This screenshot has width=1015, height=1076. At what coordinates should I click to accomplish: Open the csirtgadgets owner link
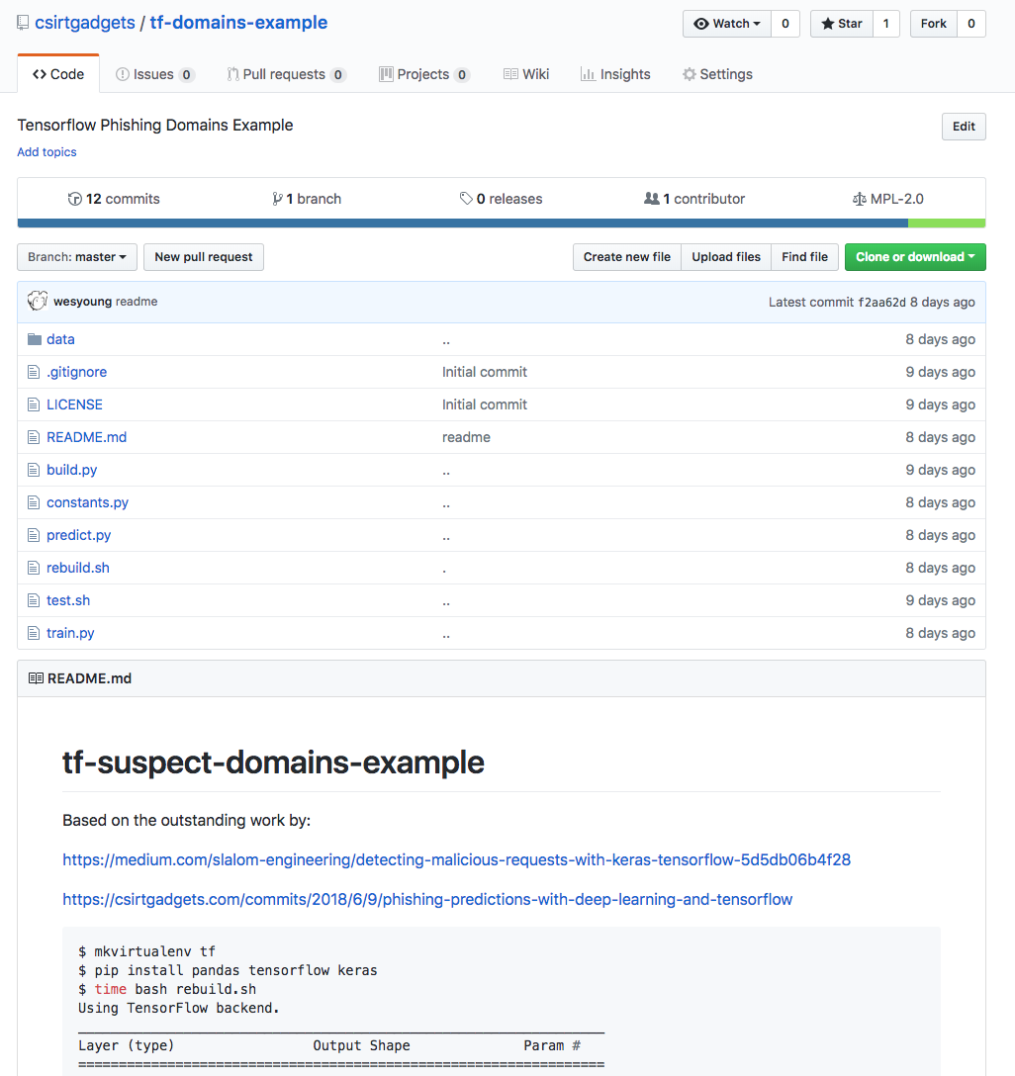pos(85,23)
